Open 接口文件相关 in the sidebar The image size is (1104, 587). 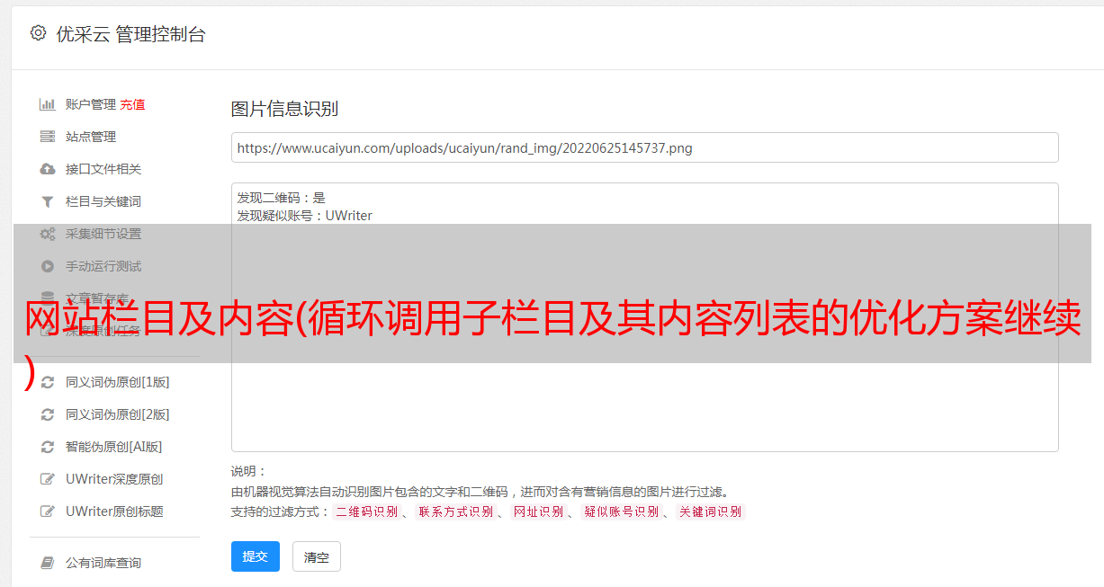tap(103, 169)
